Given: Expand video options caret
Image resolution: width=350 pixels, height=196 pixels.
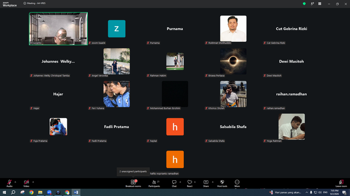Looking at the screenshot, I should tap(33, 182).
